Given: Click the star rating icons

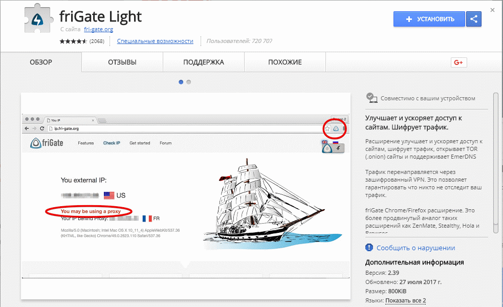Looking at the screenshot, I should click(73, 41).
